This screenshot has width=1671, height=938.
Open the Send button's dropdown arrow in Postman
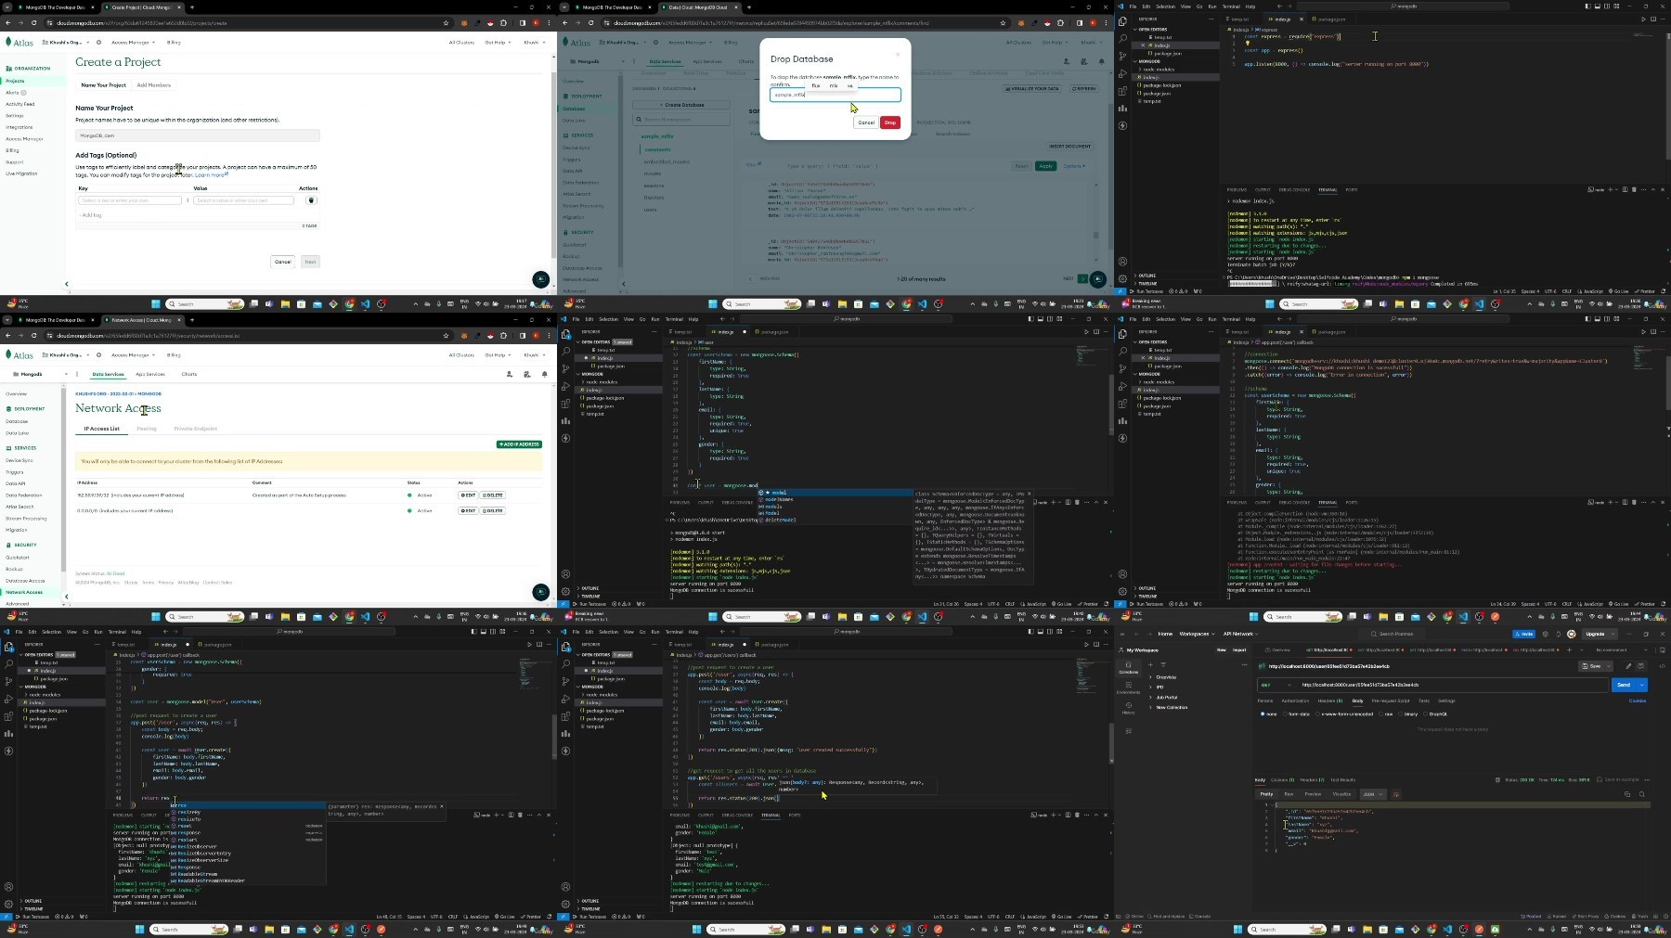click(1642, 685)
